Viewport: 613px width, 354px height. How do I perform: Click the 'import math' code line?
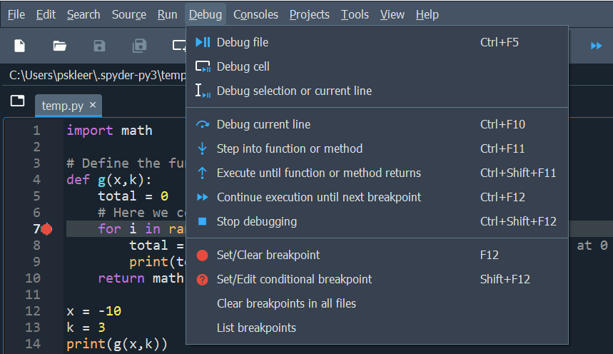pyautogui.click(x=109, y=131)
